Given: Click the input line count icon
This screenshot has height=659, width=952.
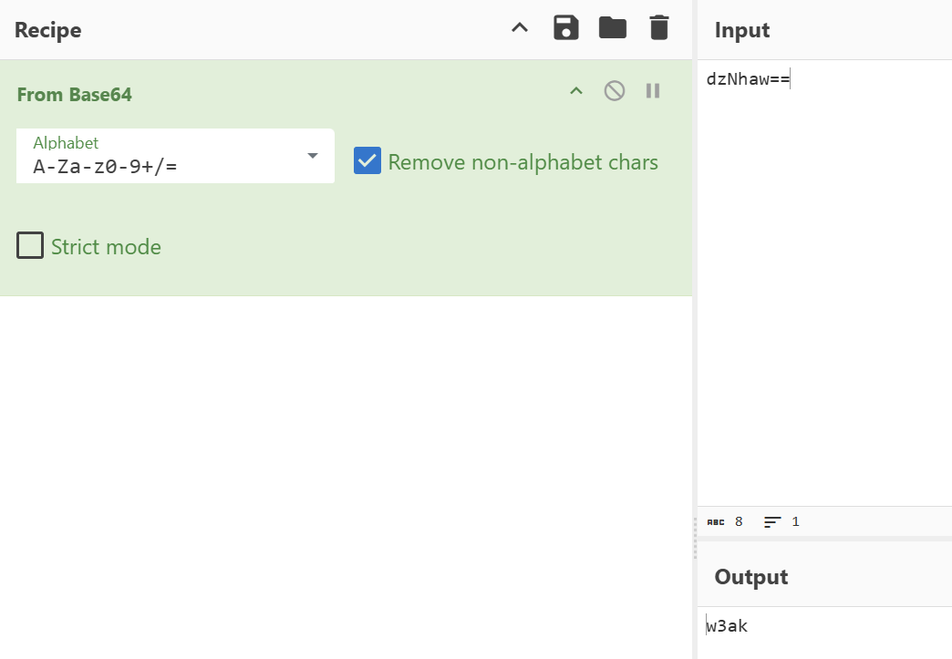Looking at the screenshot, I should pos(772,522).
